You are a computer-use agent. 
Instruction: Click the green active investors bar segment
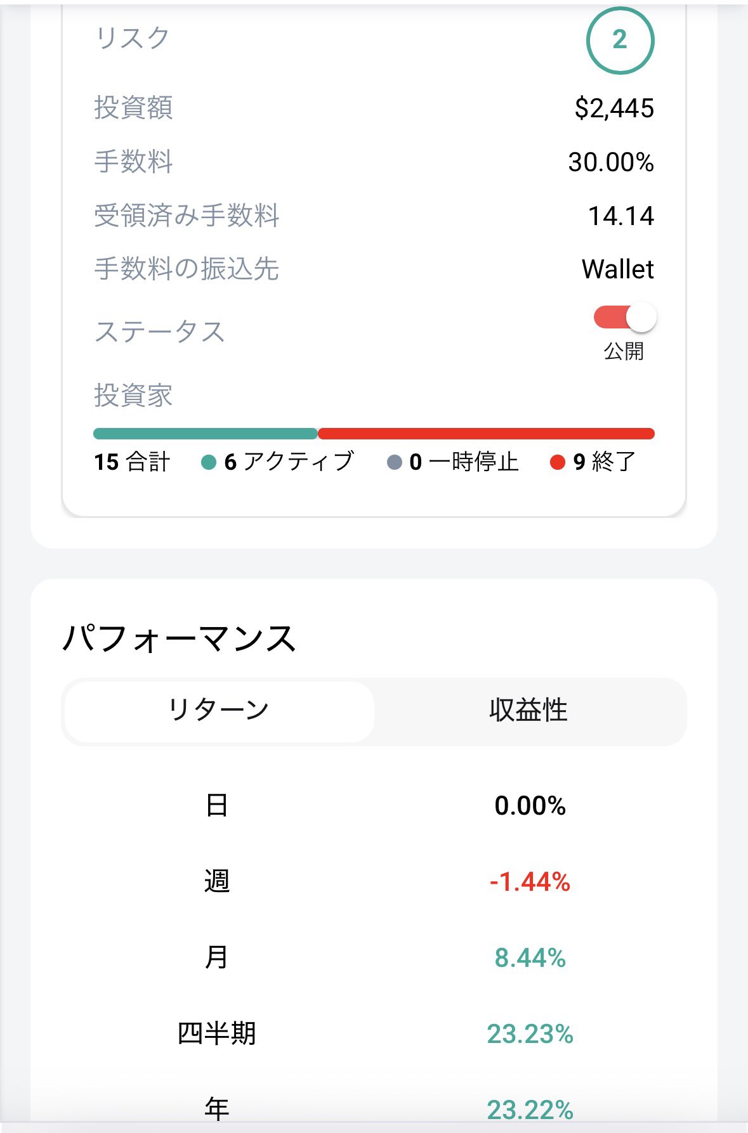click(x=205, y=434)
